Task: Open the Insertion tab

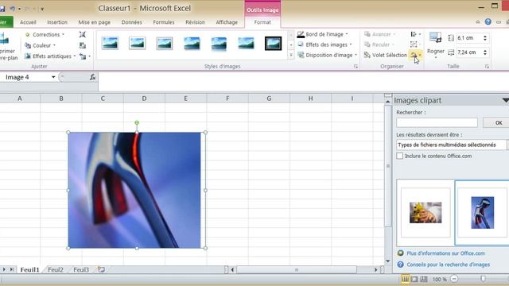Action: click(x=57, y=22)
